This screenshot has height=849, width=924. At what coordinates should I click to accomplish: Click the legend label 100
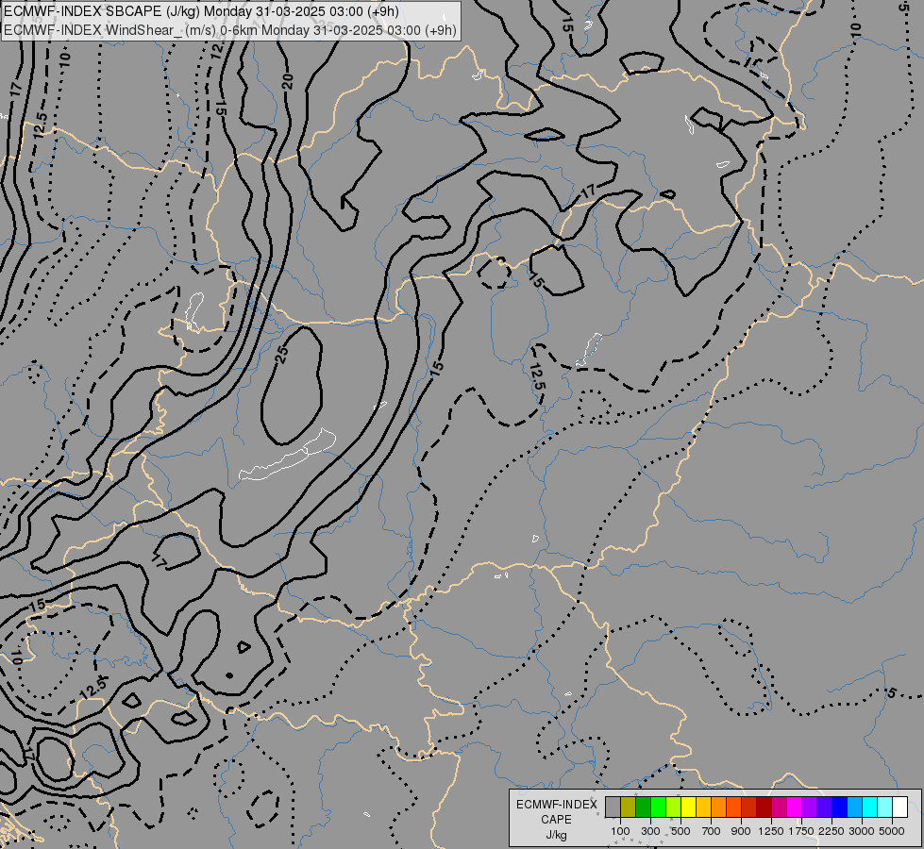pos(620,831)
